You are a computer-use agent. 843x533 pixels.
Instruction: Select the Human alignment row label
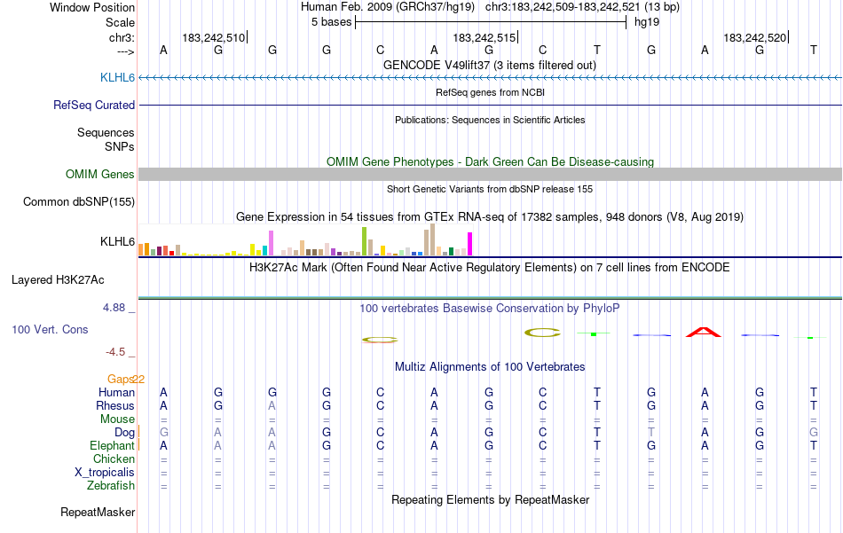116,392
